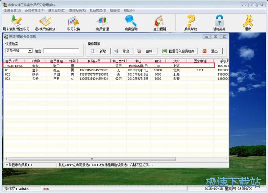This screenshot has width=268, height=193.
Task: Click the 修改 button
Action: [x=123, y=51]
